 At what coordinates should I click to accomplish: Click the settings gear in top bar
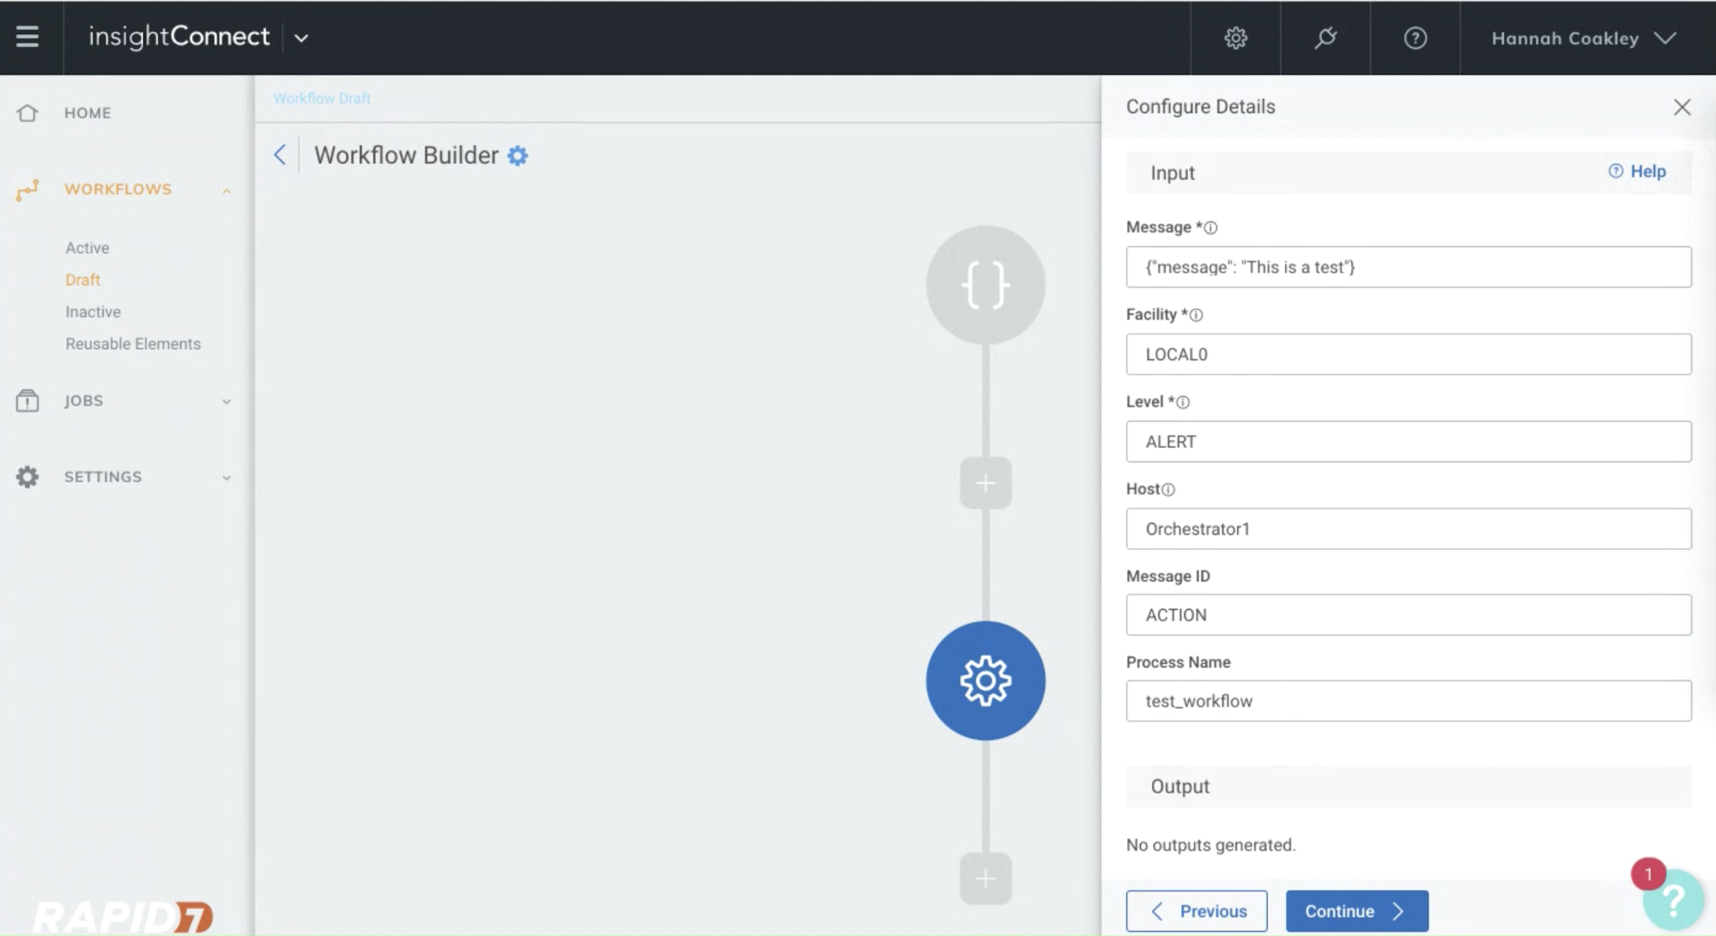1235,38
